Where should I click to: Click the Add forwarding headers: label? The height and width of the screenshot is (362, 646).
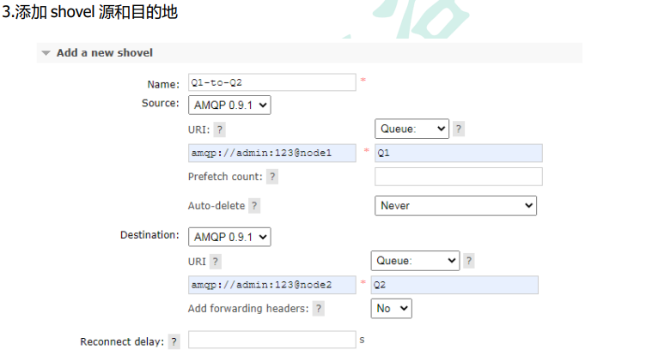[x=248, y=309]
